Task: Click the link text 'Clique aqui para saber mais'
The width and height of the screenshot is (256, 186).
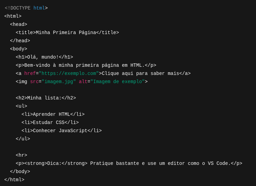Action: click(x=140, y=74)
